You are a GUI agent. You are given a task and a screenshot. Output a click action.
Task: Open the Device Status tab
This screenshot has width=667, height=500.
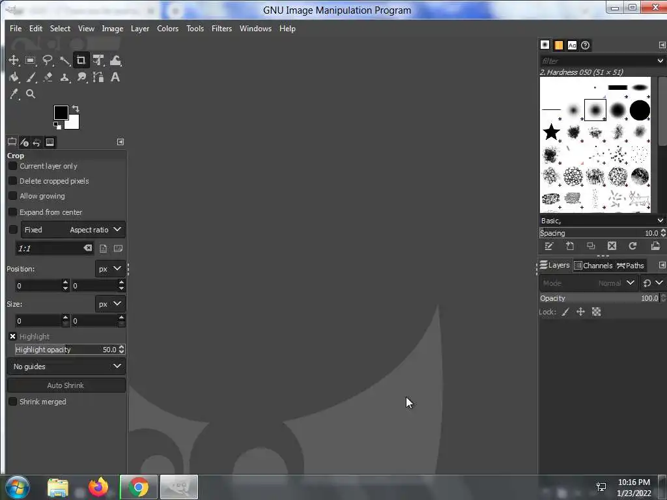click(x=24, y=142)
